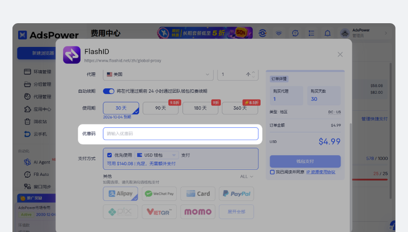Click the red 25 / 25 progress bar
The height and width of the screenshot is (232, 408).
point(370,179)
